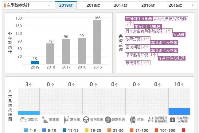Click the 2018 bar labeled 79
Screen dimensions: 199x133
point(50,54)
